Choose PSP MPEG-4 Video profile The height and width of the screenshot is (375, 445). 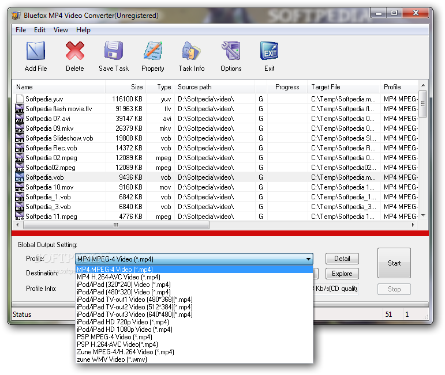coord(194,337)
